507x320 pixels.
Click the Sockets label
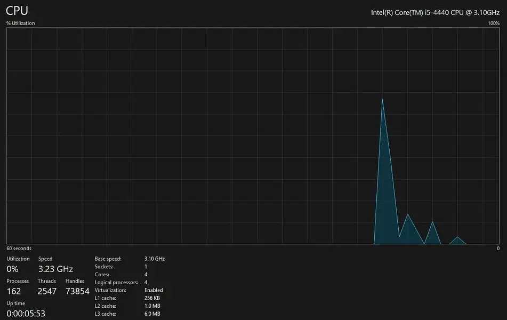pyautogui.click(x=104, y=267)
